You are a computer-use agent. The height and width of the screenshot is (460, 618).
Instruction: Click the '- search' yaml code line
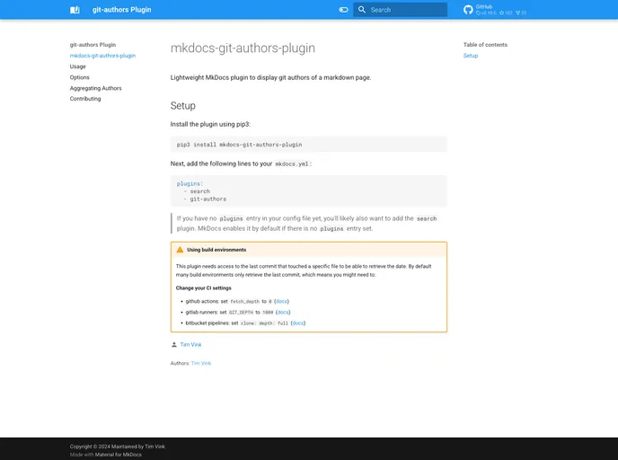(197, 191)
